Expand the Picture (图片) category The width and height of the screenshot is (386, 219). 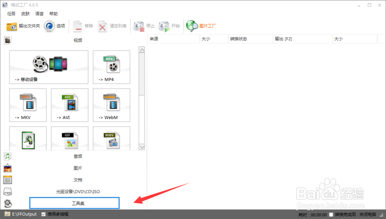(78, 168)
